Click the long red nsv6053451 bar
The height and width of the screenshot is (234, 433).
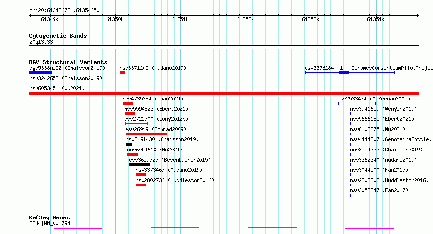224,93
